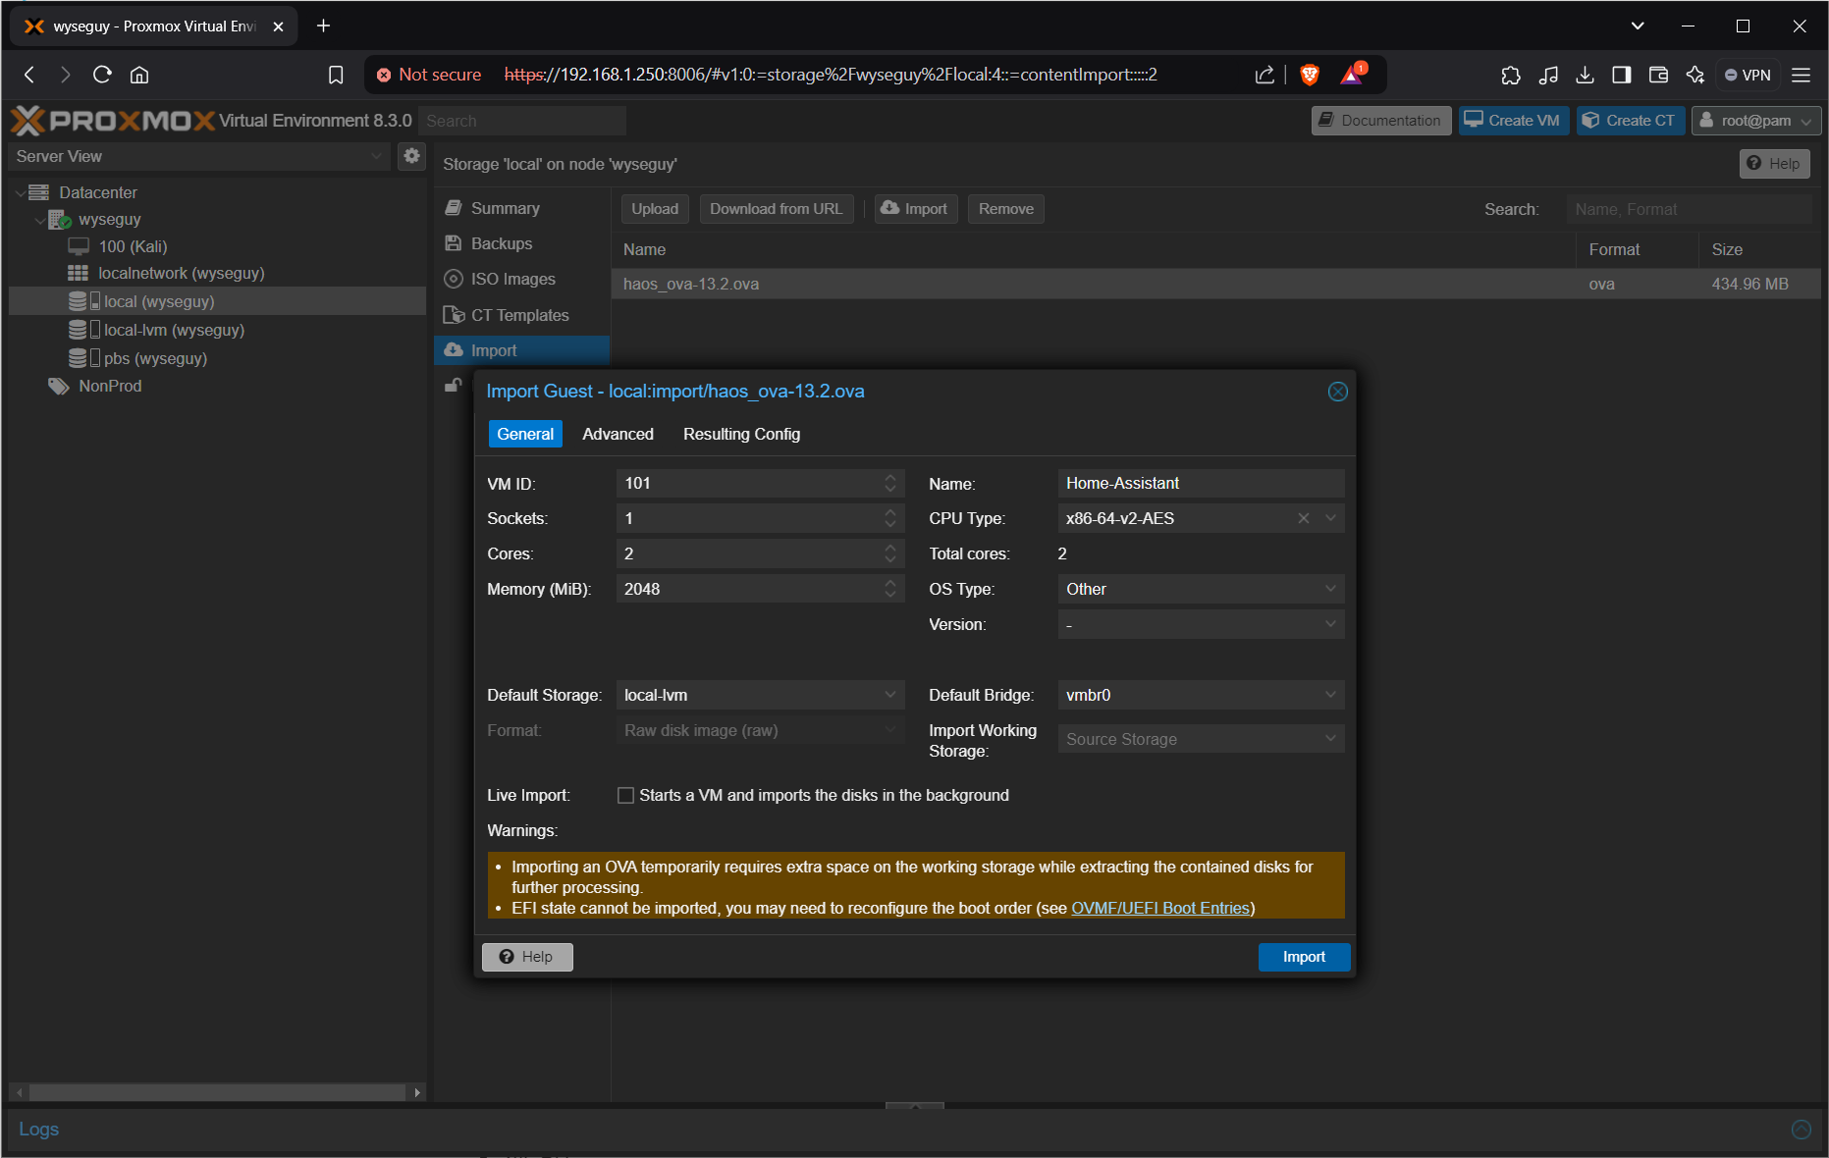Select the 100 (Kali) VM
Screen dimensions: 1829x1158
[133, 246]
